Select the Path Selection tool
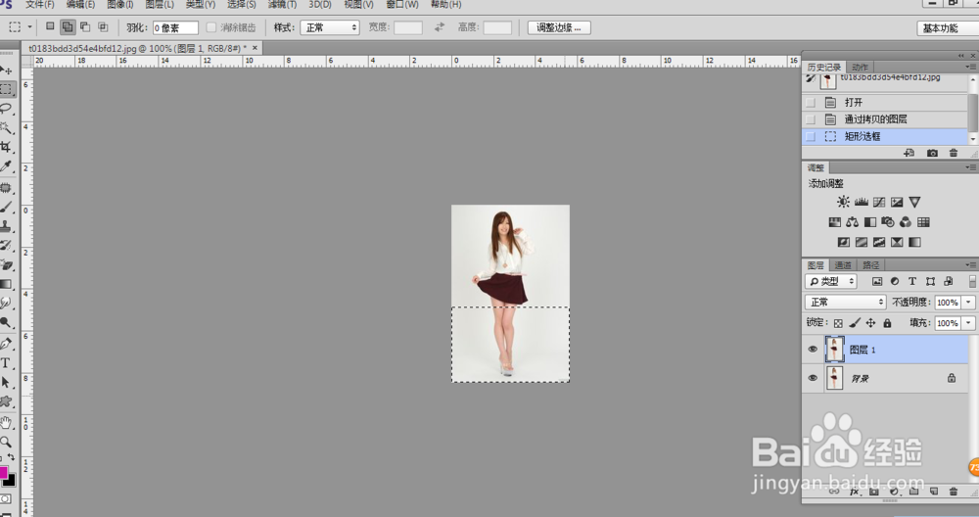 [6, 382]
